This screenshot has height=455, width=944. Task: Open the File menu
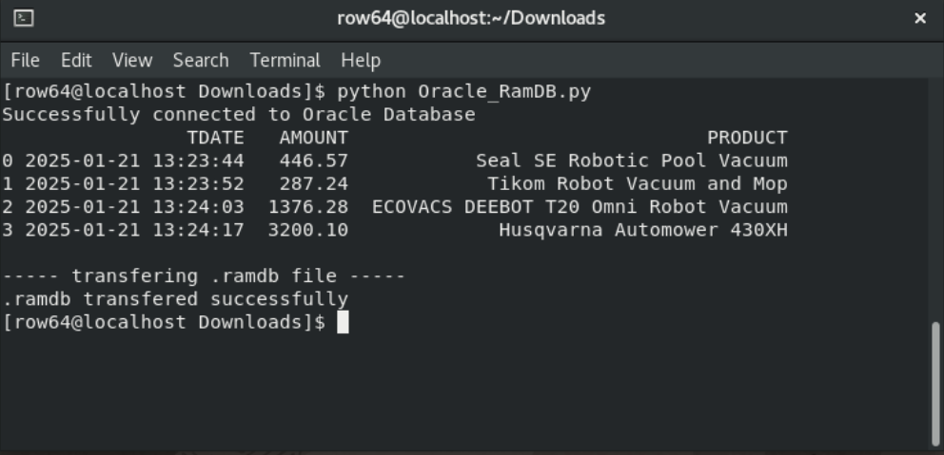click(x=25, y=60)
